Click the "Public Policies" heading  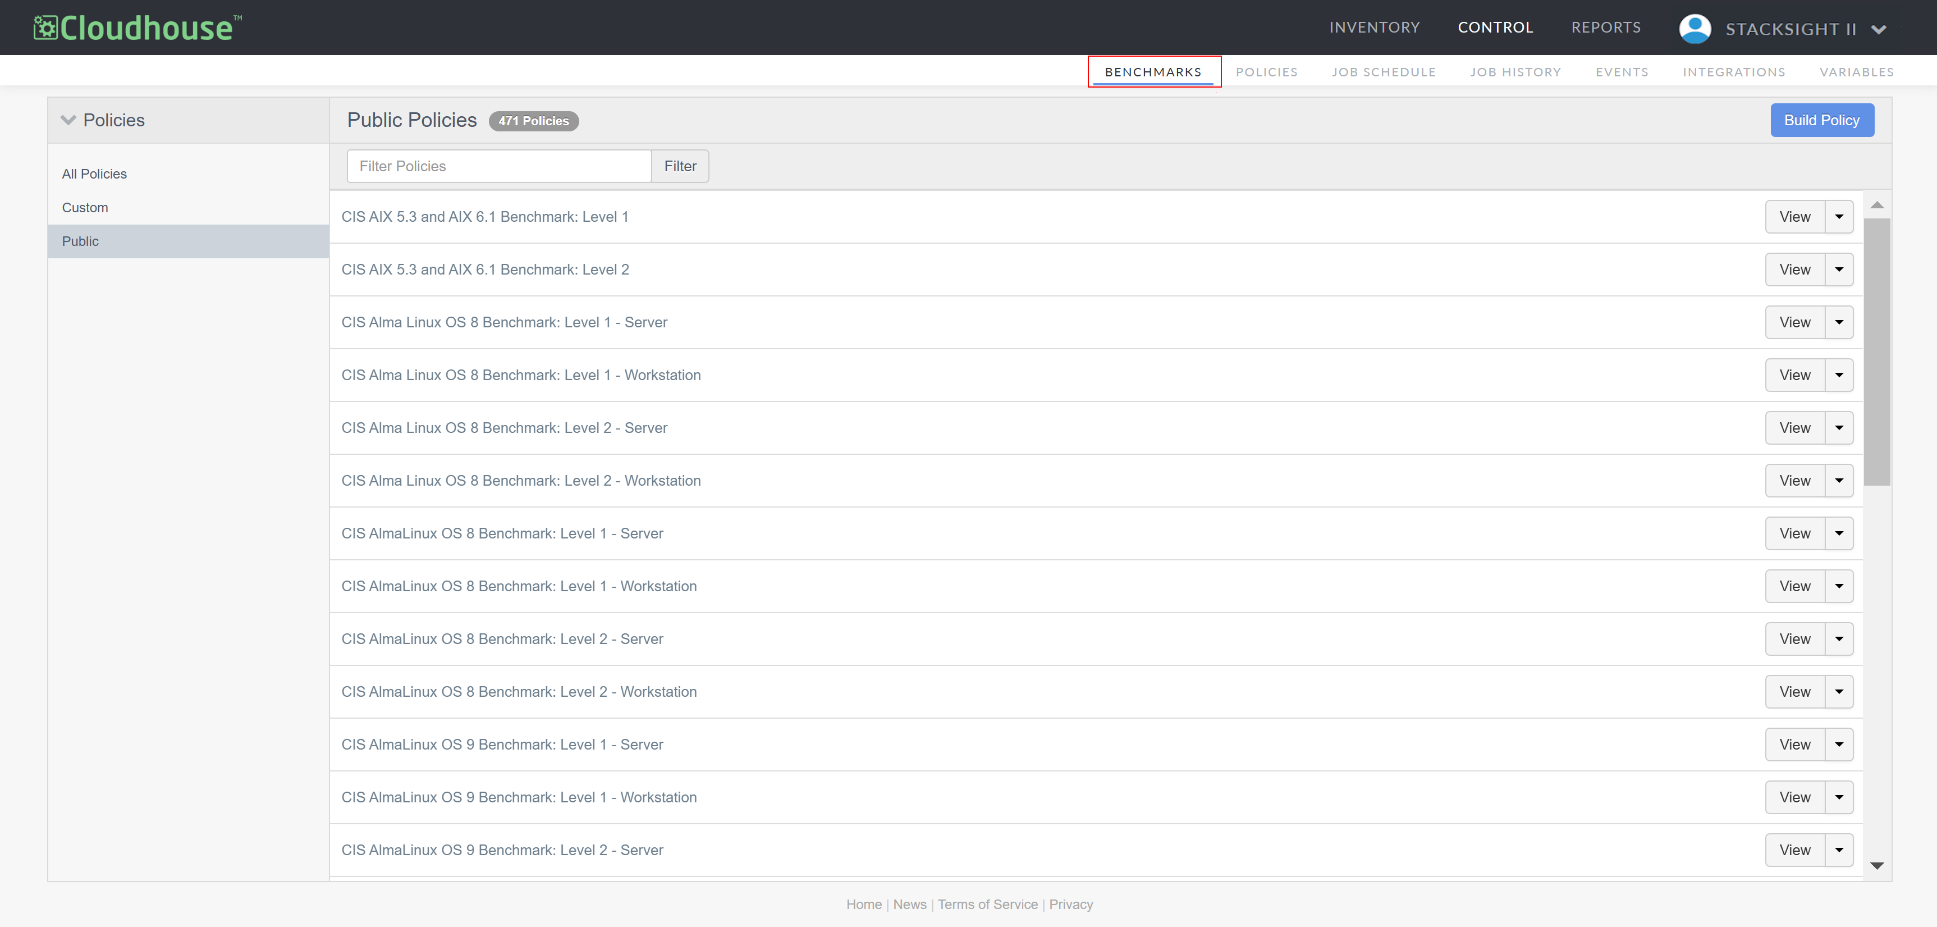pos(412,120)
